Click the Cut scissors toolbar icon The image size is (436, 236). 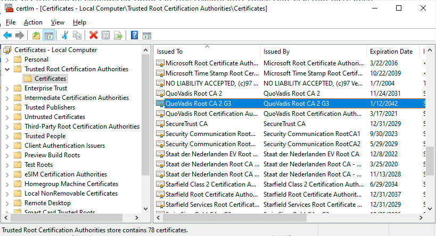point(65,35)
